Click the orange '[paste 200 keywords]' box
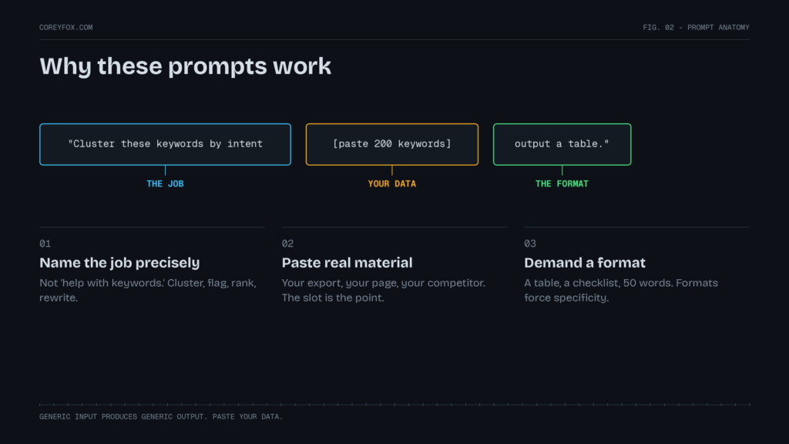Image resolution: width=789 pixels, height=444 pixels. pos(392,144)
